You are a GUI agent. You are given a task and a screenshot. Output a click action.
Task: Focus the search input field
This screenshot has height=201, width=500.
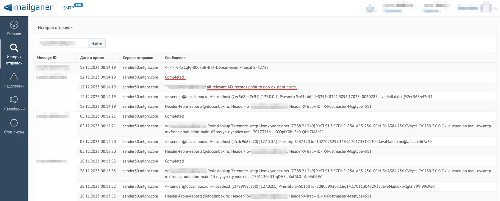pyautogui.click(x=63, y=43)
